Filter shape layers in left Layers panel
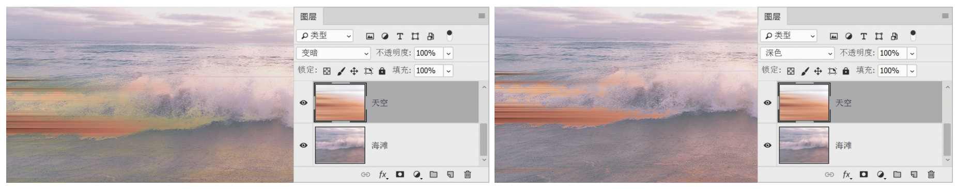The height and width of the screenshot is (189, 957). 415,36
